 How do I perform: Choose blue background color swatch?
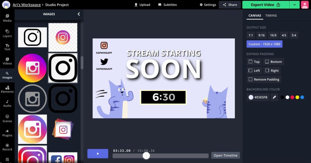click(x=302, y=97)
